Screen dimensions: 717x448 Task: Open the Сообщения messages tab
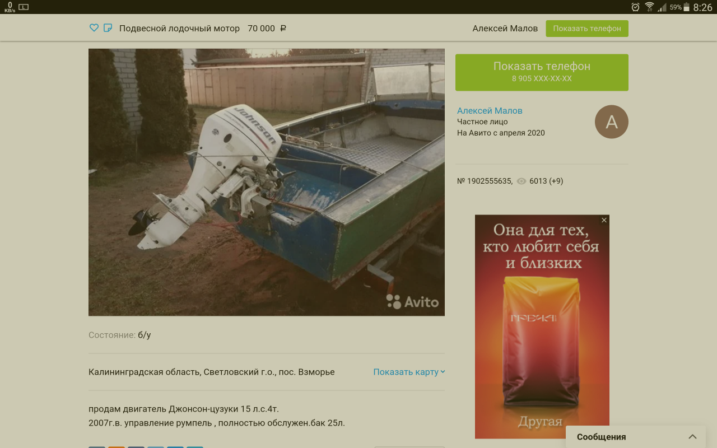tap(602, 437)
